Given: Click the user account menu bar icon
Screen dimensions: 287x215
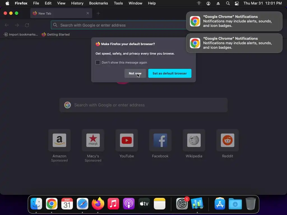Looking at the screenshot, I should tap(208, 3).
